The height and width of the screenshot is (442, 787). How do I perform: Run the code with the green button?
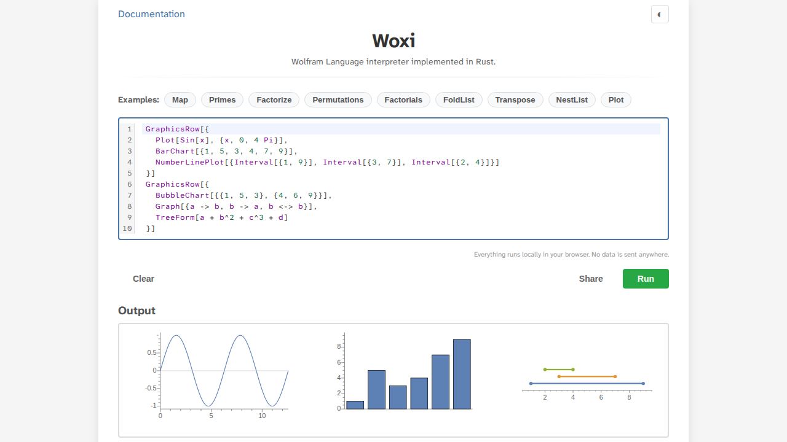pyautogui.click(x=646, y=279)
